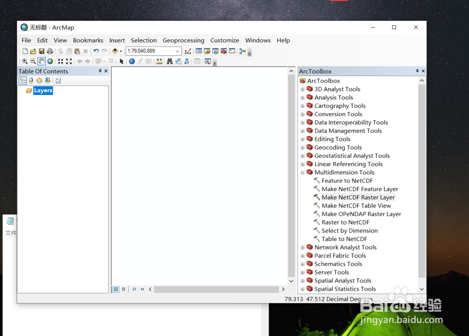This screenshot has width=469, height=336.
Task: Open the View menu
Action: pos(60,40)
